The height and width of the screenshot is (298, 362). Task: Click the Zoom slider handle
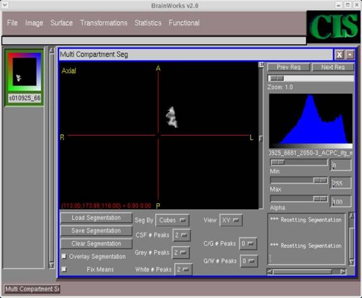276,78
